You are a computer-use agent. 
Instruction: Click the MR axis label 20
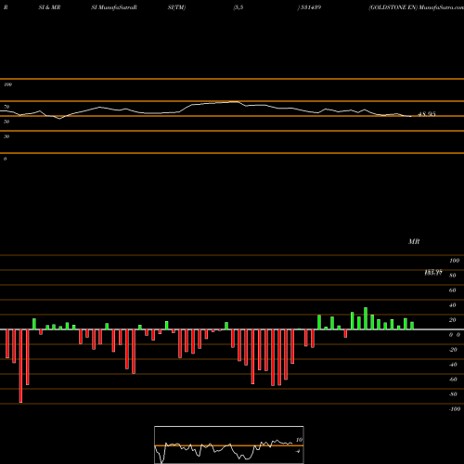[x=453, y=320]
